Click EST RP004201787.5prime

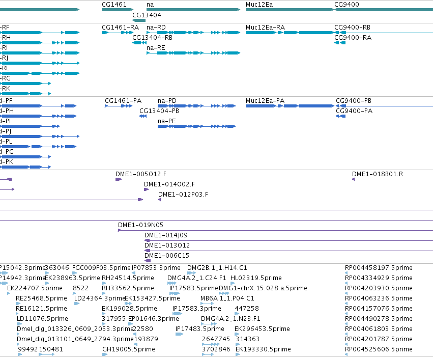click(379, 339)
